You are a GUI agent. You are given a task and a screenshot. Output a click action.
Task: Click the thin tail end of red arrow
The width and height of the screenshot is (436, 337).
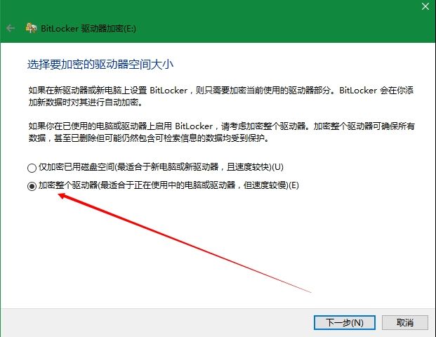pos(309,291)
